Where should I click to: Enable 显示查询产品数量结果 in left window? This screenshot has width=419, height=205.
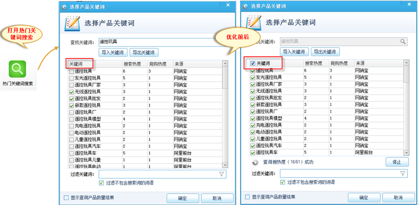66,198
